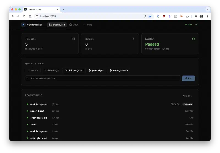Screen dimensions: 220x153
Task: Click the Total Jobs card icon
Action: tap(73, 39)
